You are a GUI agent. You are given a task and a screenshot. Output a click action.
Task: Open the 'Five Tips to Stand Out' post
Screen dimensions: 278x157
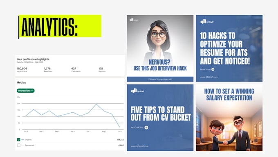coord(160,118)
